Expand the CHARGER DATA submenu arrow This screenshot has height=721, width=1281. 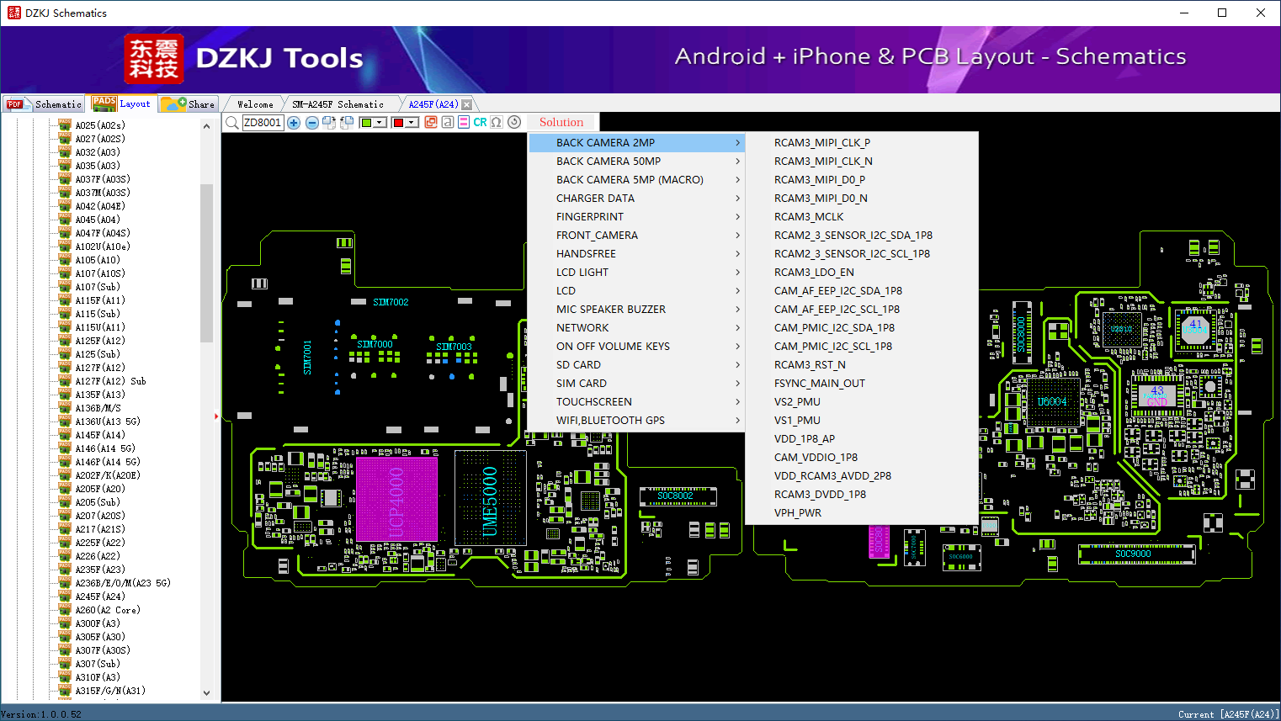point(737,199)
